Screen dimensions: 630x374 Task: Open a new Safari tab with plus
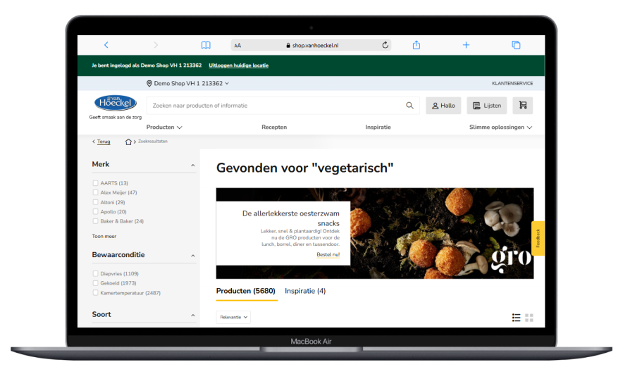coord(466,45)
